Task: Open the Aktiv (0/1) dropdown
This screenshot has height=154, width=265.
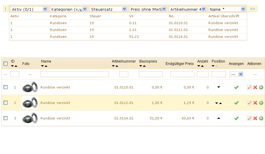Action: pyautogui.click(x=29, y=9)
